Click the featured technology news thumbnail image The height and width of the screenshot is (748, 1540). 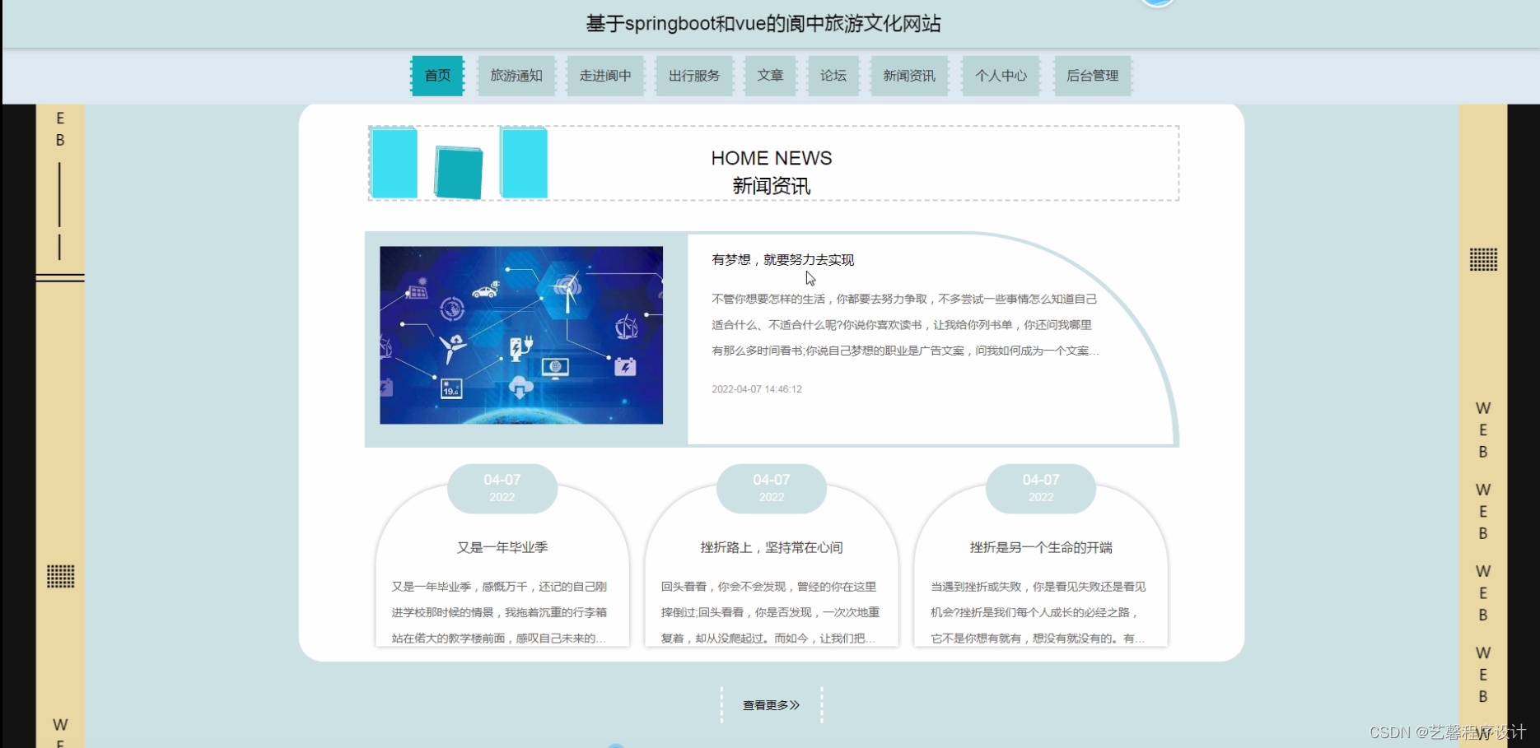point(520,336)
